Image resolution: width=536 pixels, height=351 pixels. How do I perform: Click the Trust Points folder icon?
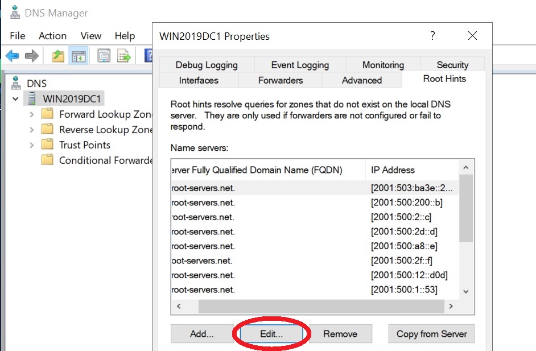pyautogui.click(x=47, y=144)
